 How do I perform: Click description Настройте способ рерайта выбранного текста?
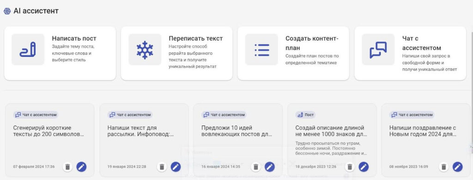click(193, 56)
